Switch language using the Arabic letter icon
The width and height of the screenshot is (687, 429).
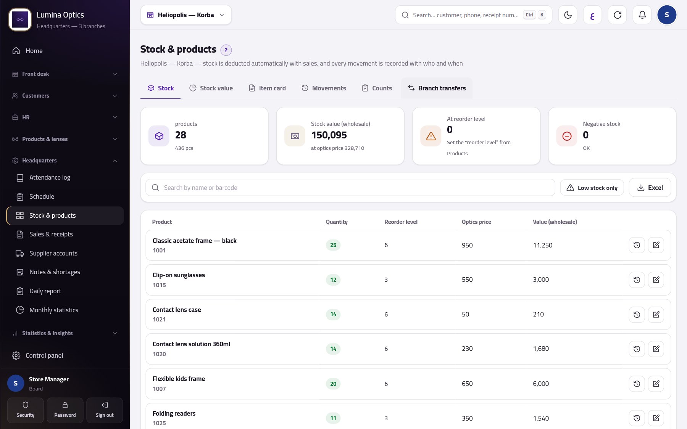(x=592, y=15)
